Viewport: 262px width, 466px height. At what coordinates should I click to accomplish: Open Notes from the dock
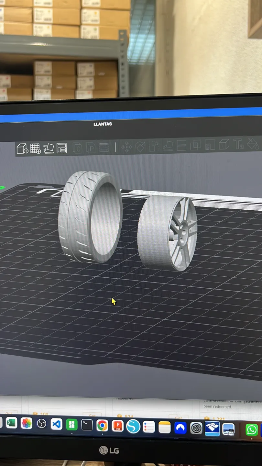coord(164,427)
